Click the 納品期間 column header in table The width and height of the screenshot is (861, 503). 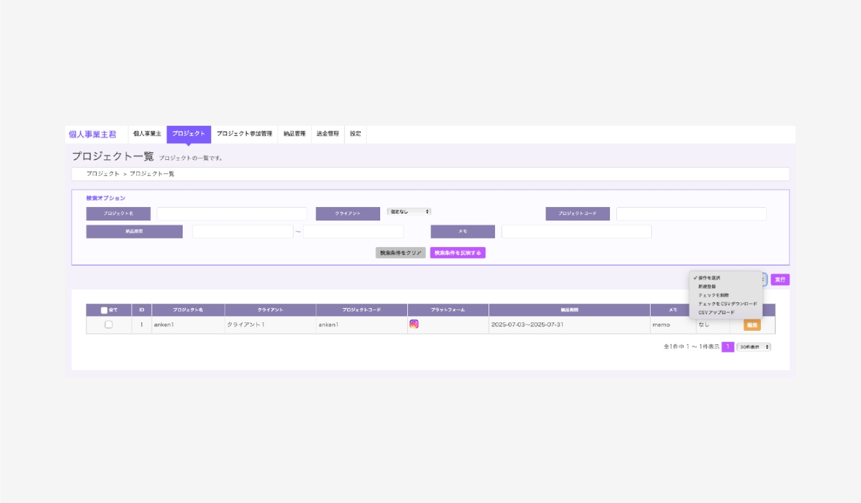tap(569, 310)
